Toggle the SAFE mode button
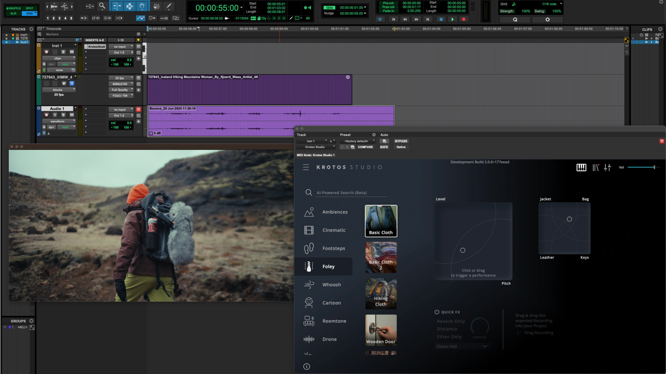Viewport: 666px width, 374px height. [x=384, y=147]
